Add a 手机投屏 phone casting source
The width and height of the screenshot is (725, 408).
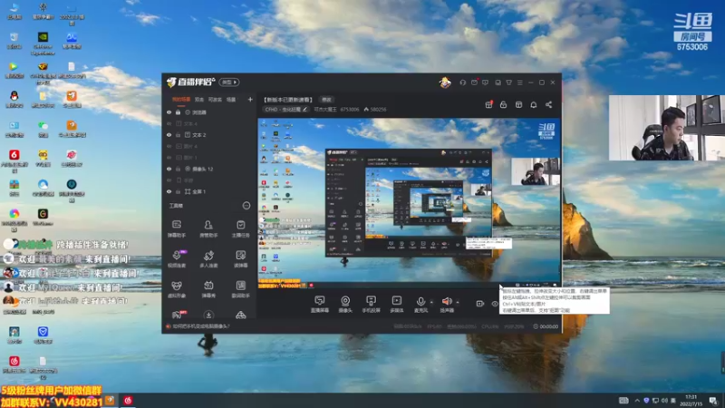point(371,305)
